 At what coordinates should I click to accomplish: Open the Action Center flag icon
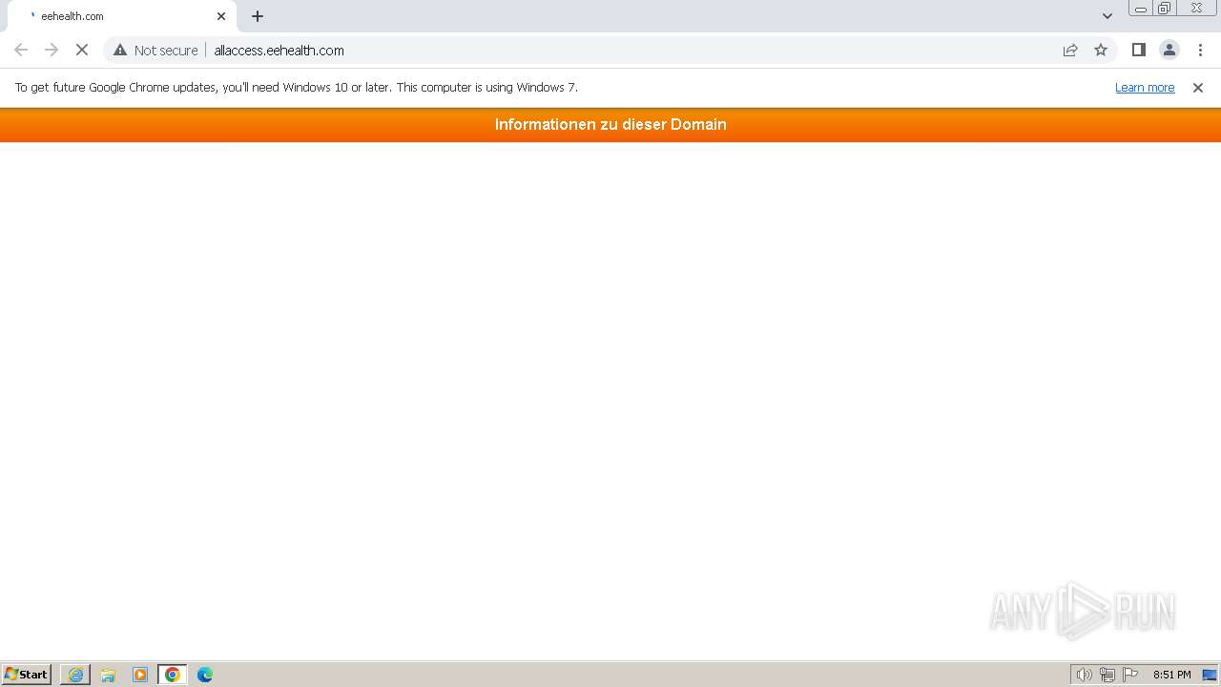(x=1130, y=675)
